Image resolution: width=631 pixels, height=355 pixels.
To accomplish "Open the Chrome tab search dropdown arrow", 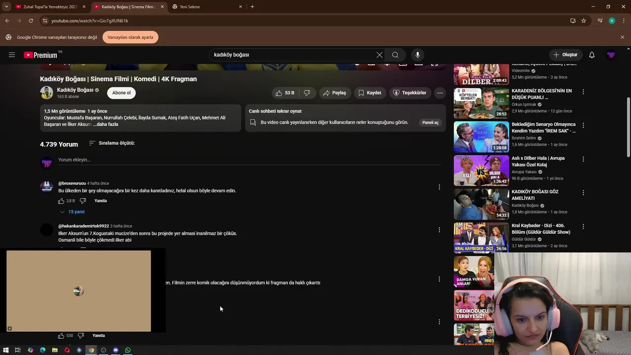I will (6, 6).
